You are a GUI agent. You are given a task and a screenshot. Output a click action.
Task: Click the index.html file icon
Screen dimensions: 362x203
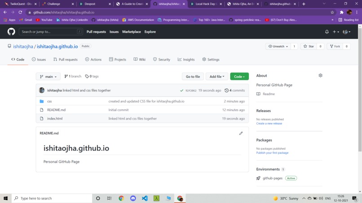(x=42, y=118)
